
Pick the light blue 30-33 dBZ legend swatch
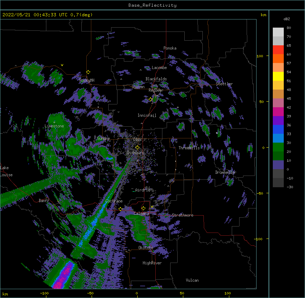[x=278, y=138]
